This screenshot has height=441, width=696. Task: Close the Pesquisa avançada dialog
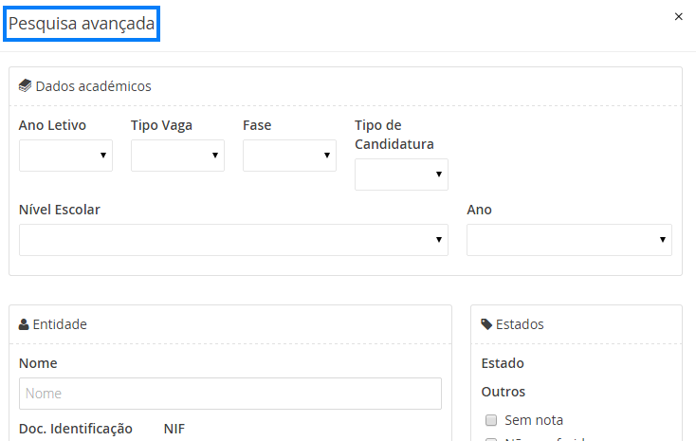point(678,16)
